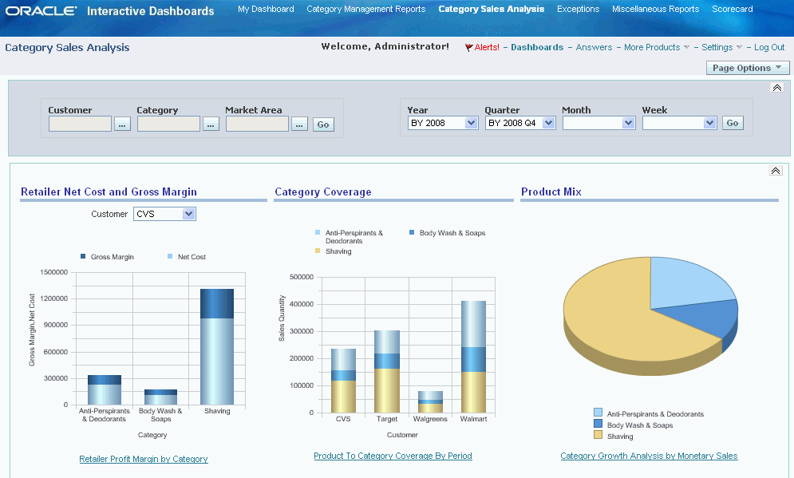Open the Page Options menu
This screenshot has width=794, height=478.
pyautogui.click(x=748, y=68)
